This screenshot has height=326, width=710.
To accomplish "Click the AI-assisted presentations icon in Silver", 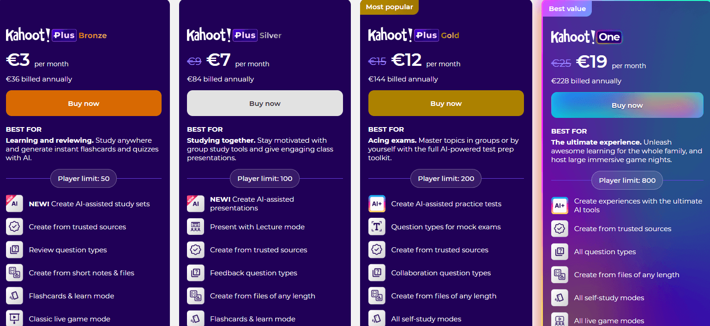I will point(195,204).
